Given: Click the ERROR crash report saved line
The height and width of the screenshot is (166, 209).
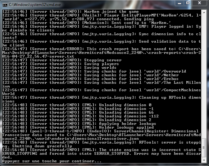Looking at the screenshot, I should [102, 53].
